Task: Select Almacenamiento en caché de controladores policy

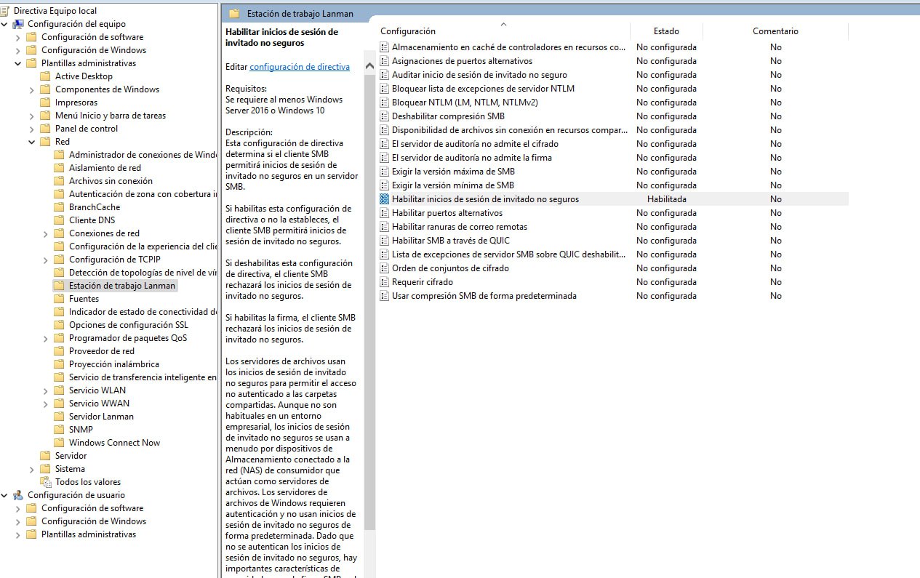Action: 508,47
